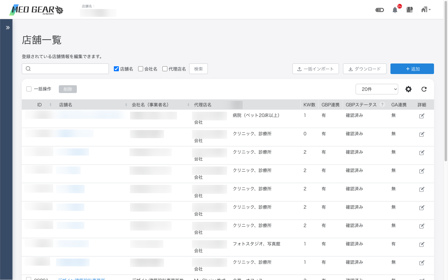448x280 pixels.
Task: Open detail edit icon for row with KW数 0
Action: (x=422, y=134)
